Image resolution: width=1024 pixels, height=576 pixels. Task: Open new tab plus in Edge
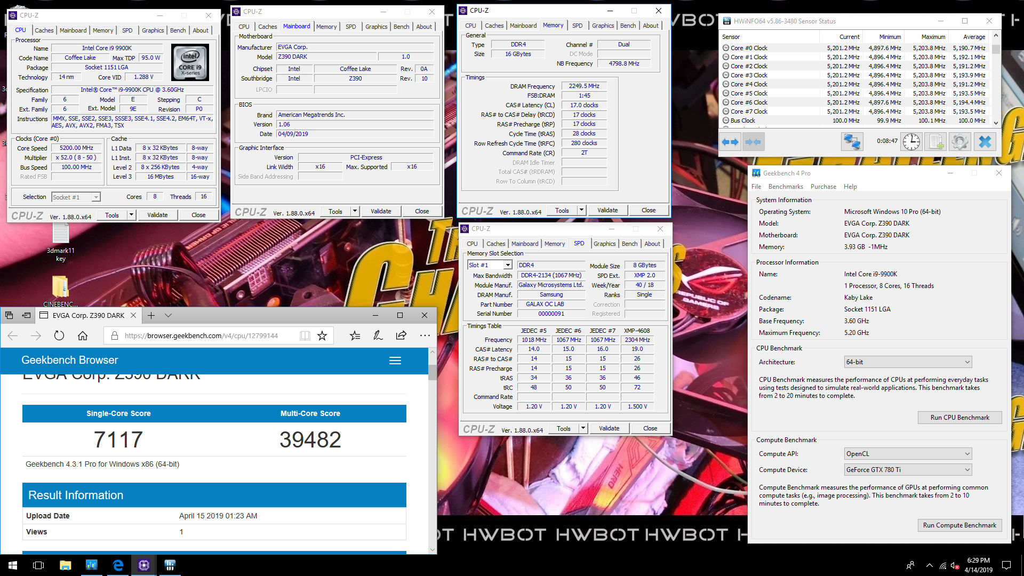151,315
